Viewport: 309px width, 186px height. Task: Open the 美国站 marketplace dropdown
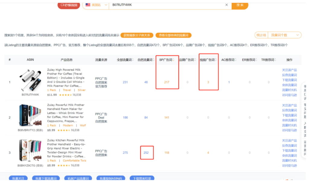coord(95,5)
